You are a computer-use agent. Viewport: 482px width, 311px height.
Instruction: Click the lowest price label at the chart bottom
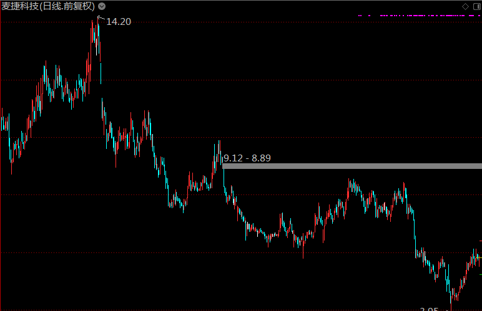point(430,309)
